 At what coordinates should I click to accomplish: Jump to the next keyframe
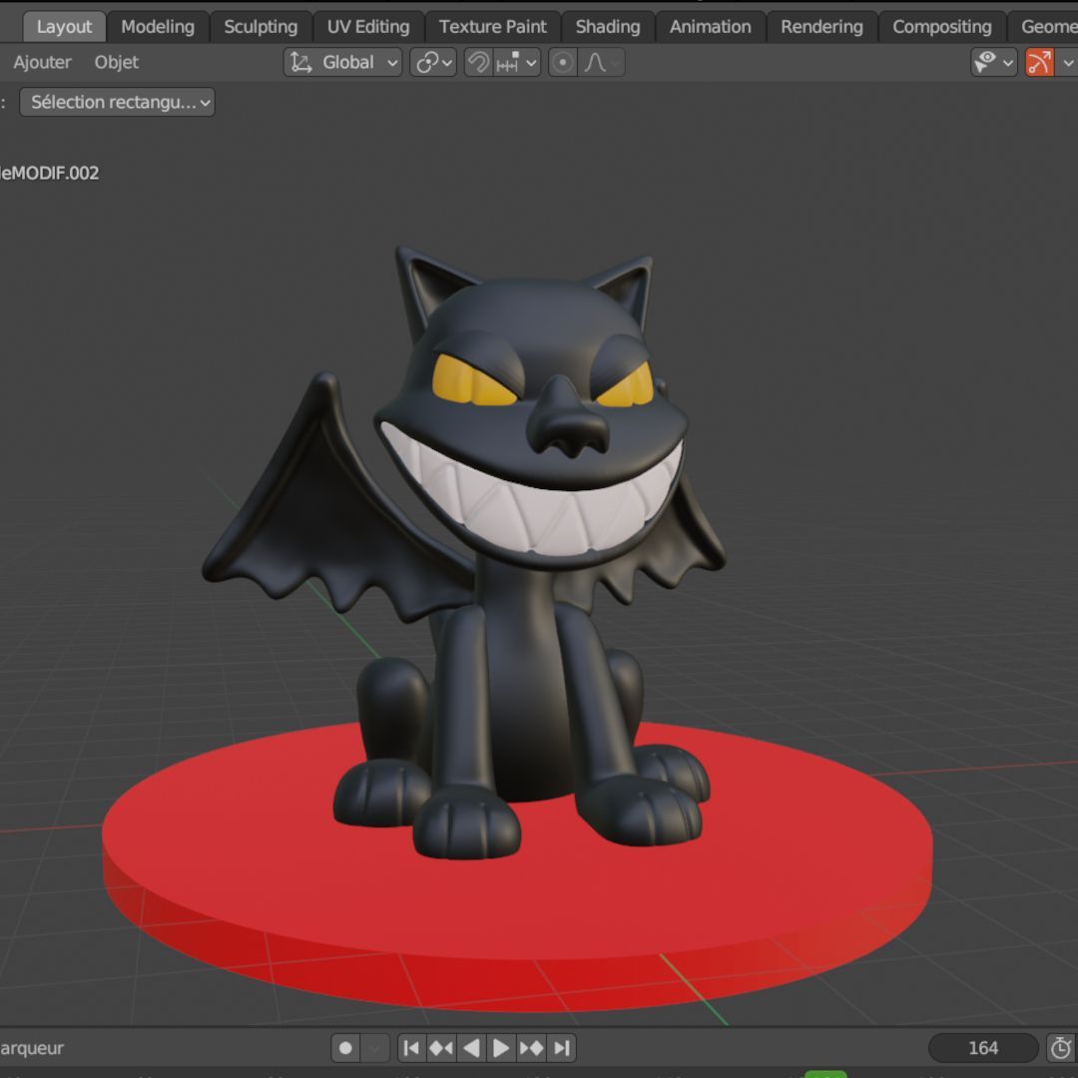click(531, 1048)
